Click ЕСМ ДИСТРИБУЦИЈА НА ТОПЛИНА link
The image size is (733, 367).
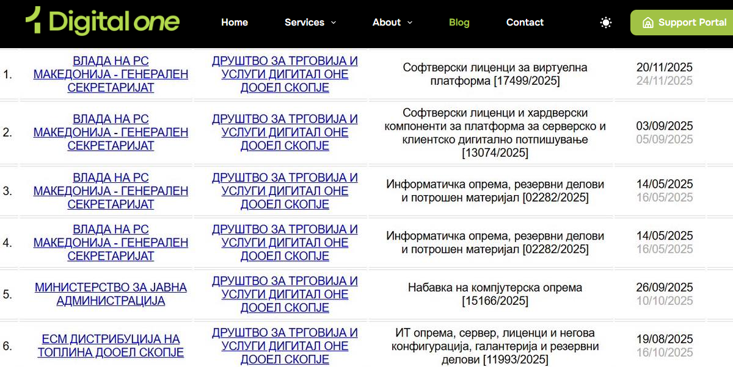[111, 346]
